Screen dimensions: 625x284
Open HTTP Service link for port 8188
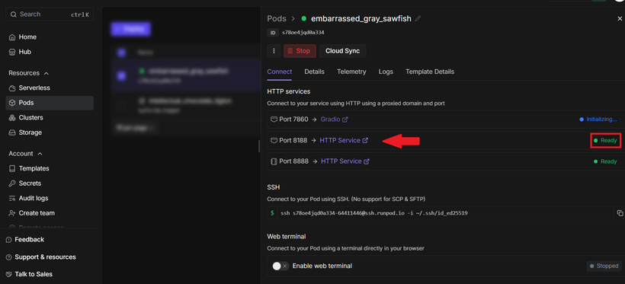point(344,141)
